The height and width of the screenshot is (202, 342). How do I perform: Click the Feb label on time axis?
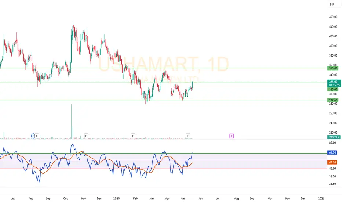click(135, 198)
